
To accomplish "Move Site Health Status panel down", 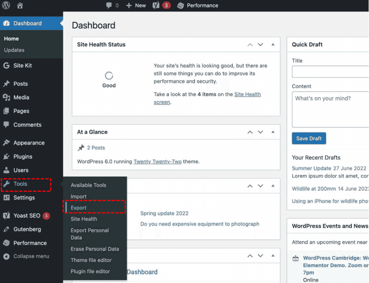I will click(261, 44).
